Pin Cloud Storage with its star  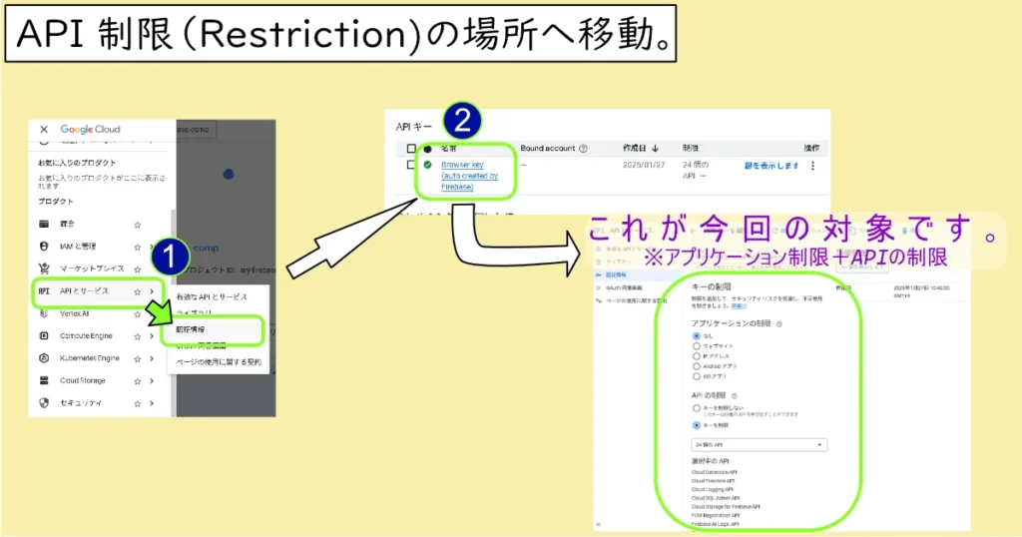(x=137, y=381)
